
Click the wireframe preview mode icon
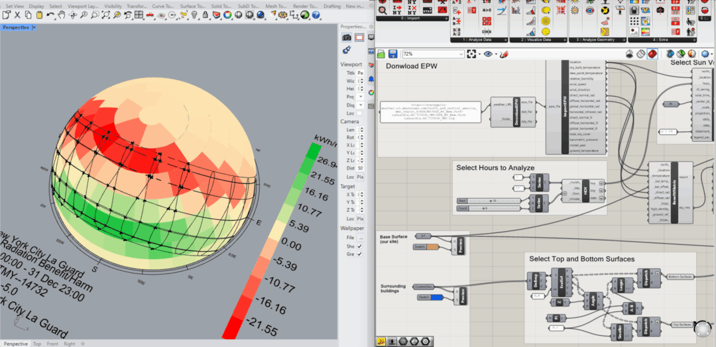640,54
